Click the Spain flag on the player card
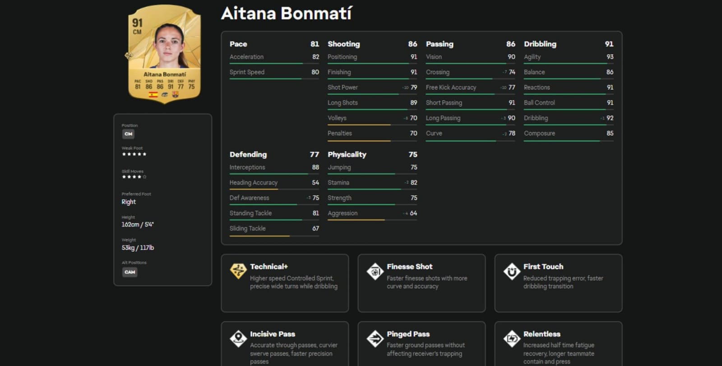The width and height of the screenshot is (722, 366). click(153, 94)
